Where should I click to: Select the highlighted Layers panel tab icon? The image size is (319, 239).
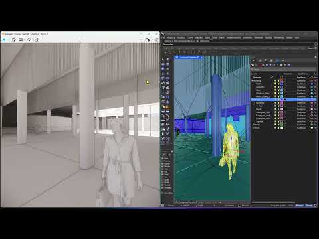pos(278,60)
